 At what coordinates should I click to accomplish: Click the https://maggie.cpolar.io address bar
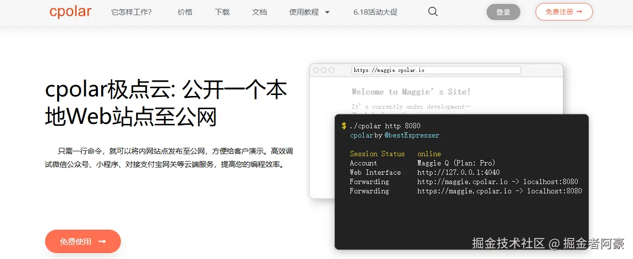pyautogui.click(x=436, y=70)
